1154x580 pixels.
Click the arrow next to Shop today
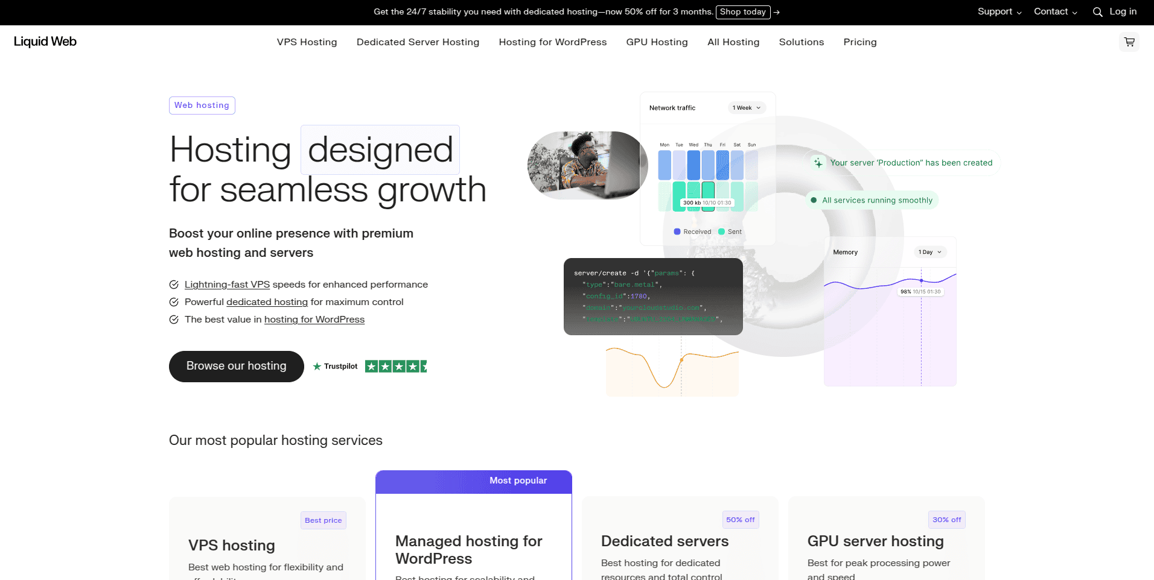tap(777, 12)
